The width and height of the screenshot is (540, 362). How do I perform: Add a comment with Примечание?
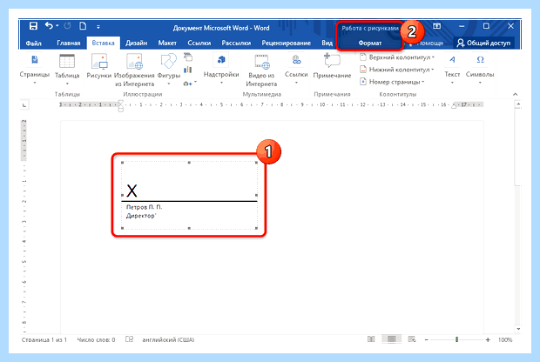point(332,66)
